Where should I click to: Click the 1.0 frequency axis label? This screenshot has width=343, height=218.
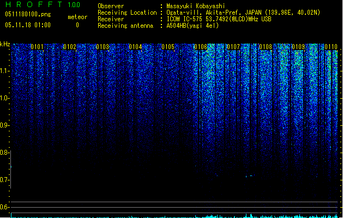pyautogui.click(x=4, y=98)
